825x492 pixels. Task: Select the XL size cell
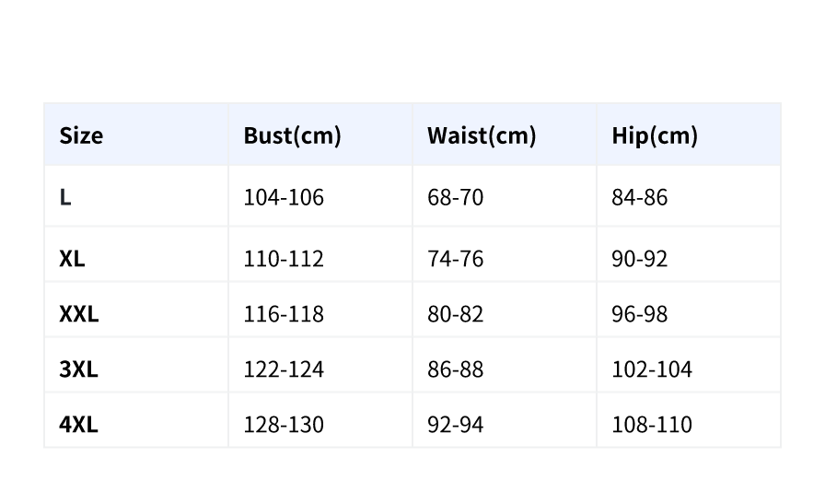pos(72,259)
